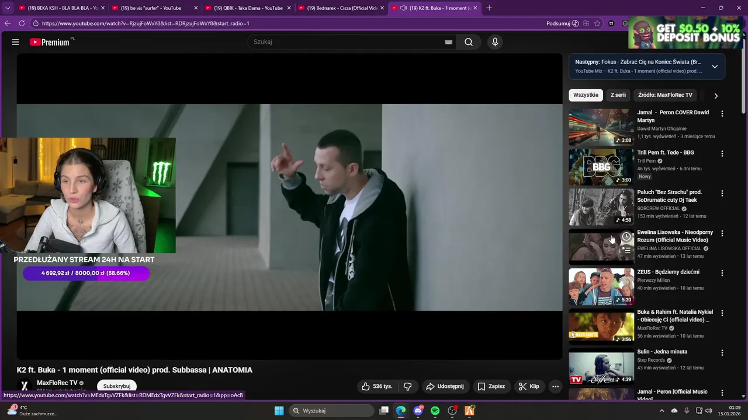The image size is (748, 420).
Task: Open the MaxFloRec TV channel name link
Action: (x=57, y=383)
